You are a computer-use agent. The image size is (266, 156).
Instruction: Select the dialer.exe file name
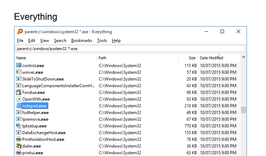point(32,146)
